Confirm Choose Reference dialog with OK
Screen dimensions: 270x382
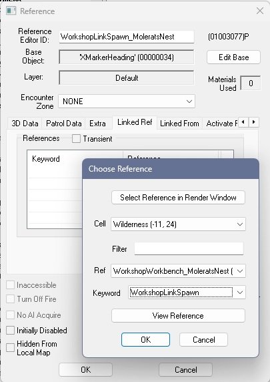click(x=145, y=340)
